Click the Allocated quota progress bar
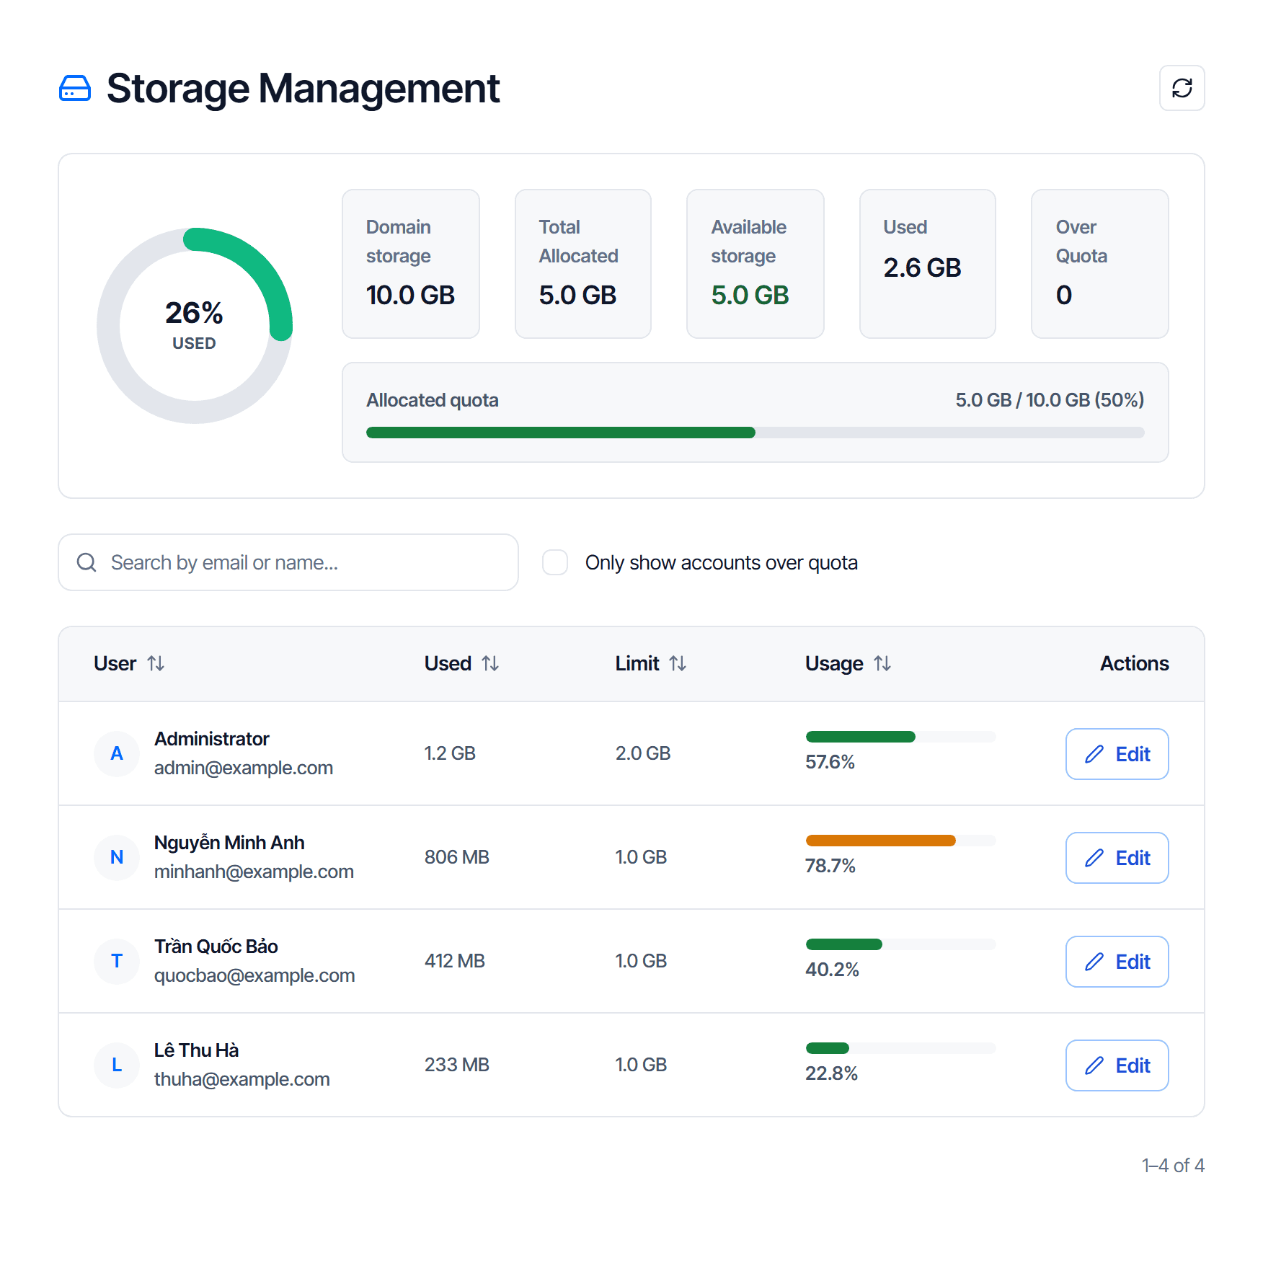This screenshot has width=1263, height=1263. click(x=755, y=433)
